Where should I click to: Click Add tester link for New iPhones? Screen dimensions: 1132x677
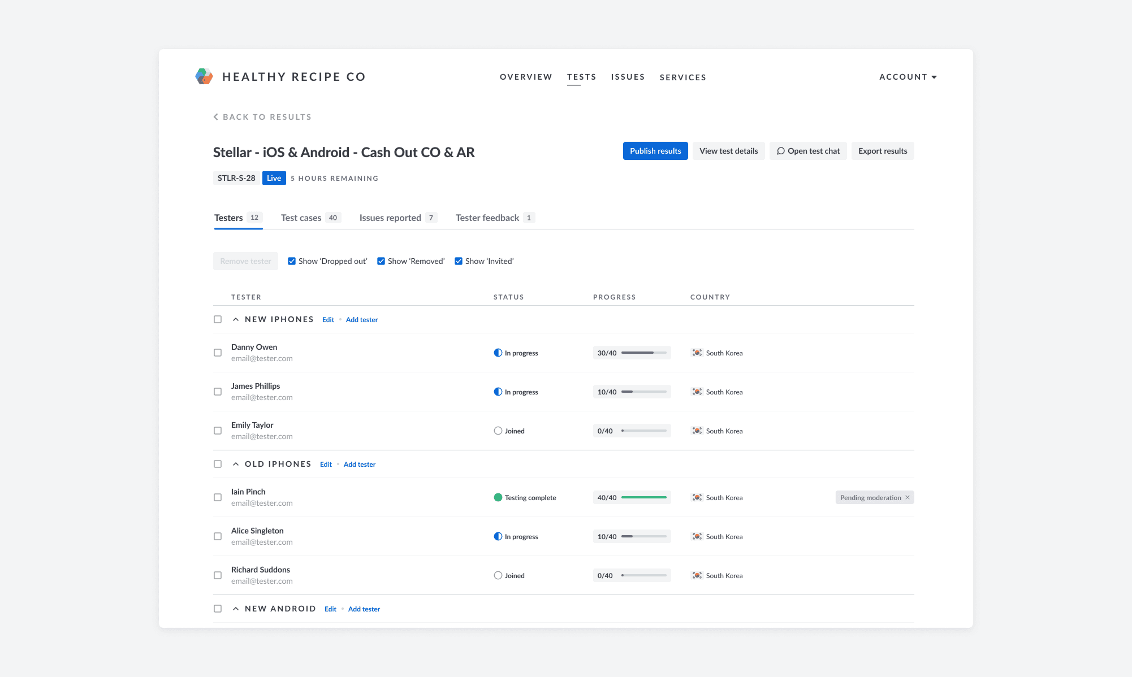[x=362, y=320]
